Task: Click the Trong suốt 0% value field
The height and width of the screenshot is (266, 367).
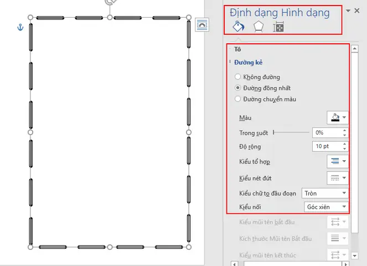Action: click(x=327, y=132)
